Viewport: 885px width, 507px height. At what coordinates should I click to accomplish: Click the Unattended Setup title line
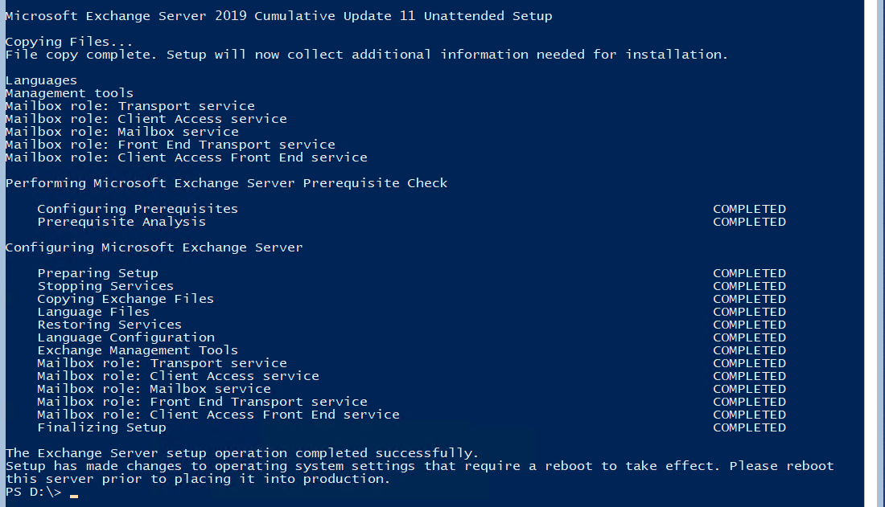[x=278, y=16]
